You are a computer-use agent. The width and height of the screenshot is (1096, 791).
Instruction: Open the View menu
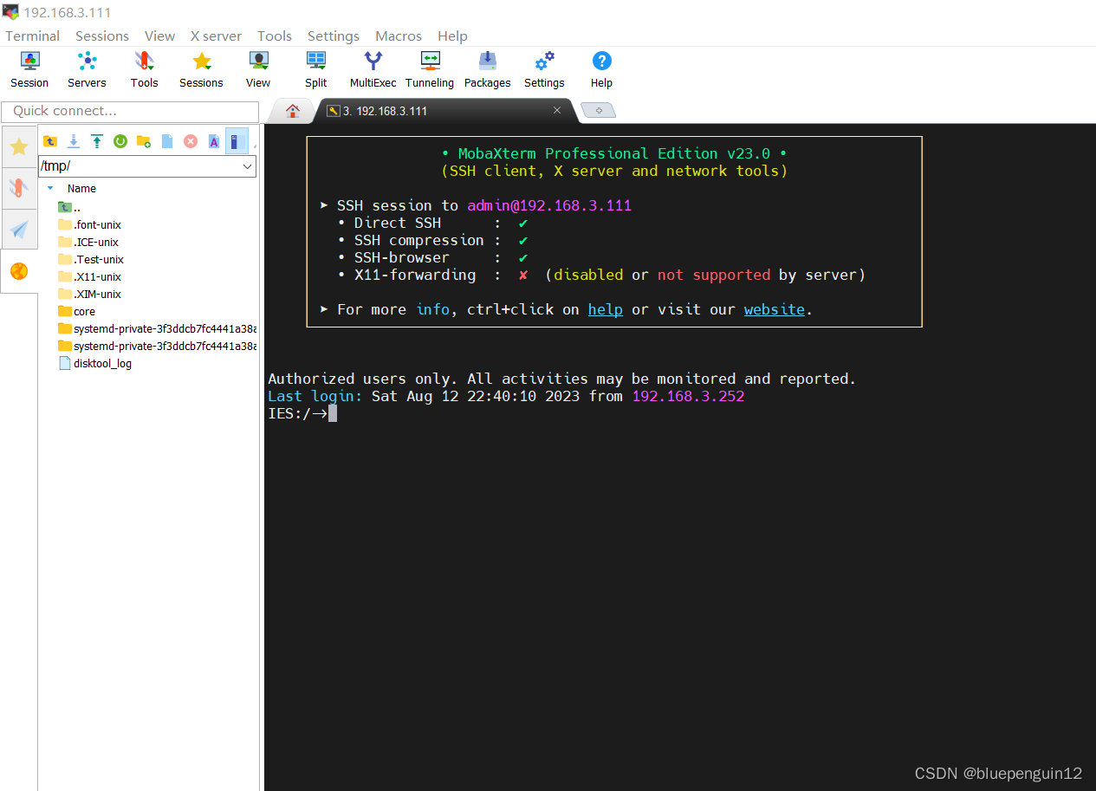tap(159, 36)
